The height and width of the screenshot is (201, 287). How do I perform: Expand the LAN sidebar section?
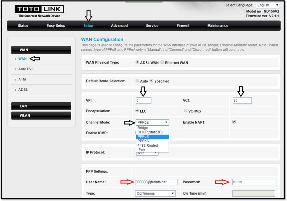[41, 106]
